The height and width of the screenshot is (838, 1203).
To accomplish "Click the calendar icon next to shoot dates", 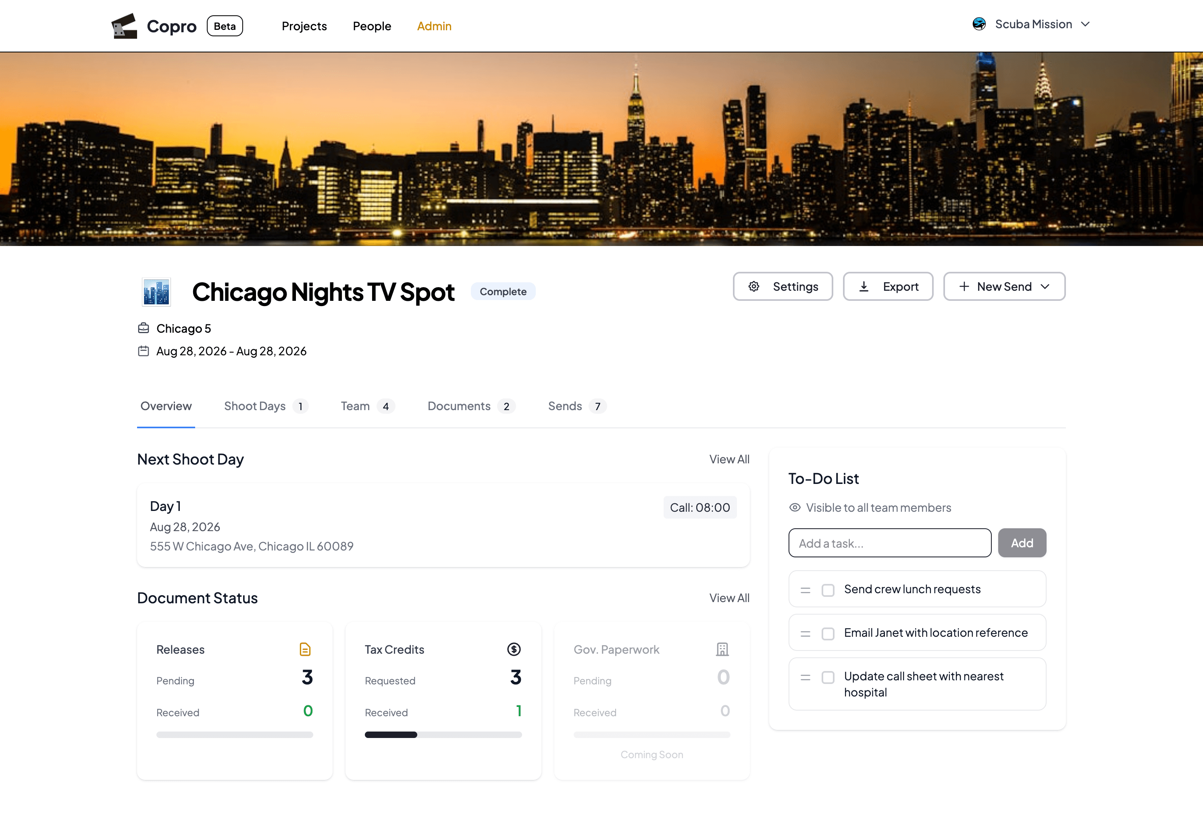I will tap(144, 350).
